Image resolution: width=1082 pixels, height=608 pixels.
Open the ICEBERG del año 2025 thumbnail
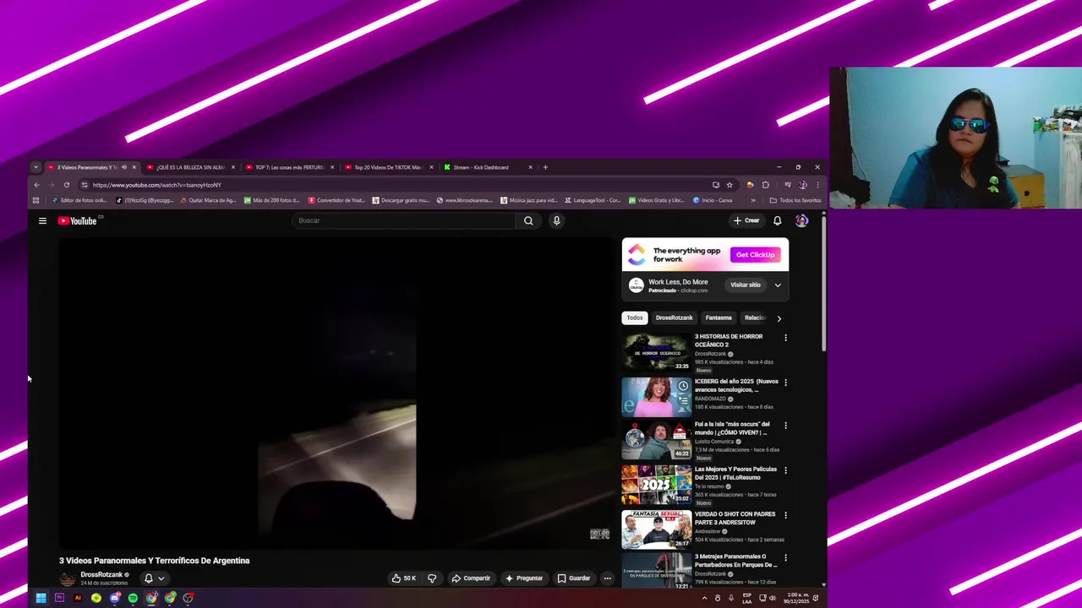tap(656, 397)
